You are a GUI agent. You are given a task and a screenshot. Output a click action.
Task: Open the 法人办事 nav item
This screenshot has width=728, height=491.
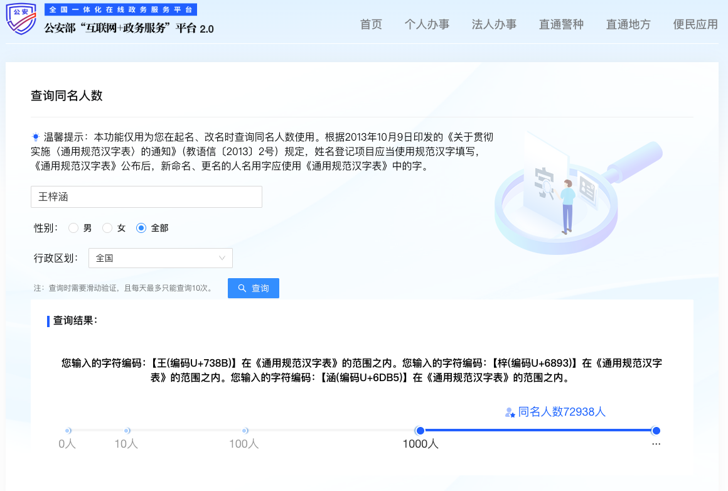pyautogui.click(x=494, y=24)
